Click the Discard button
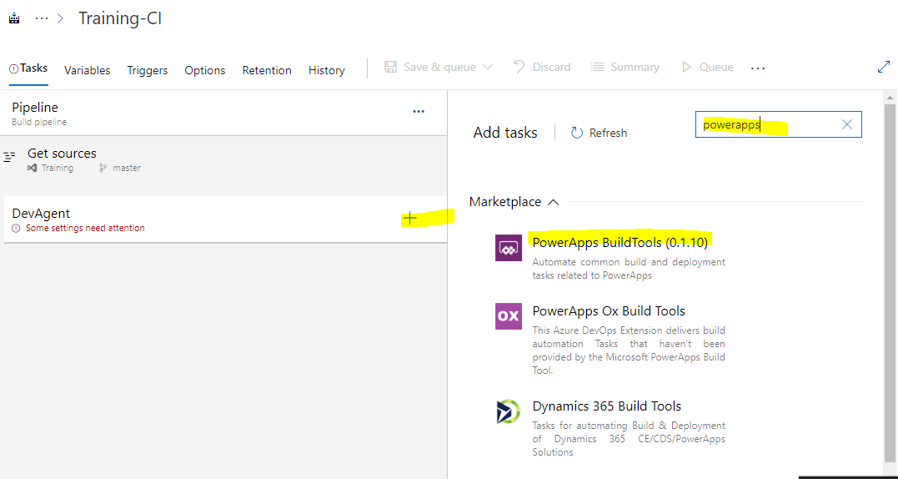 542,67
